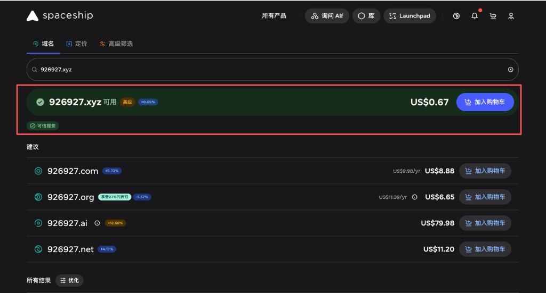Click the struck-through US$11.39/yr price
Screen dimensions: 546x293
click(393, 197)
